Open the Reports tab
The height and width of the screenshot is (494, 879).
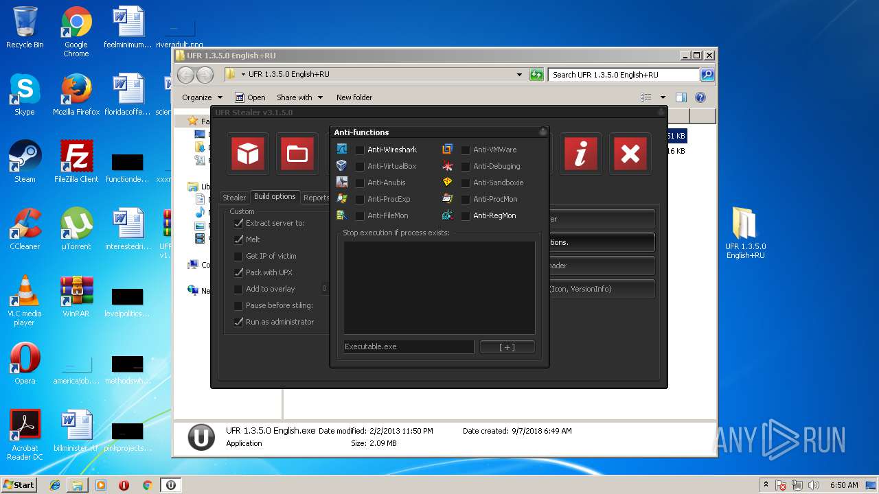pos(316,198)
